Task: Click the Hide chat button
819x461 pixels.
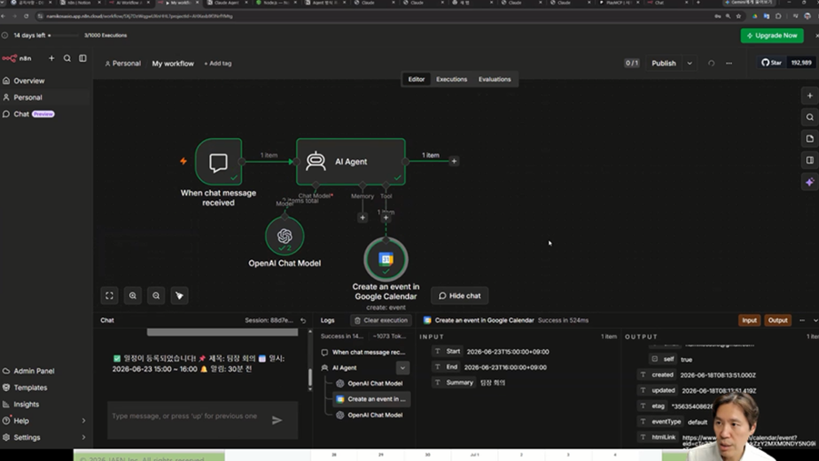Action: [460, 296]
